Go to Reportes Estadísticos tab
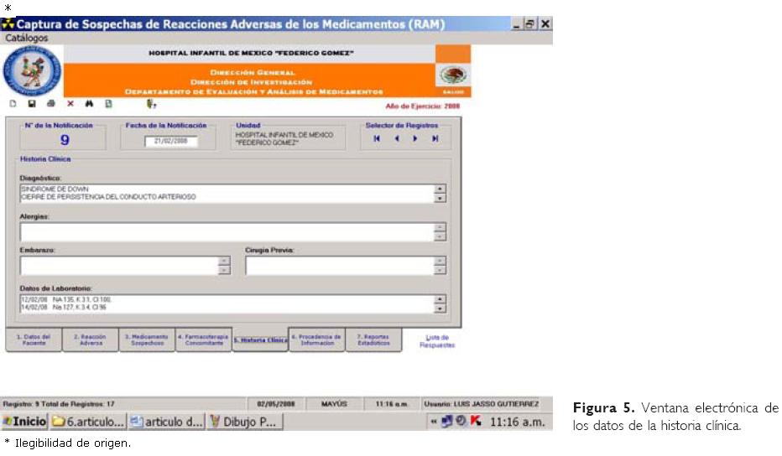 (373, 339)
